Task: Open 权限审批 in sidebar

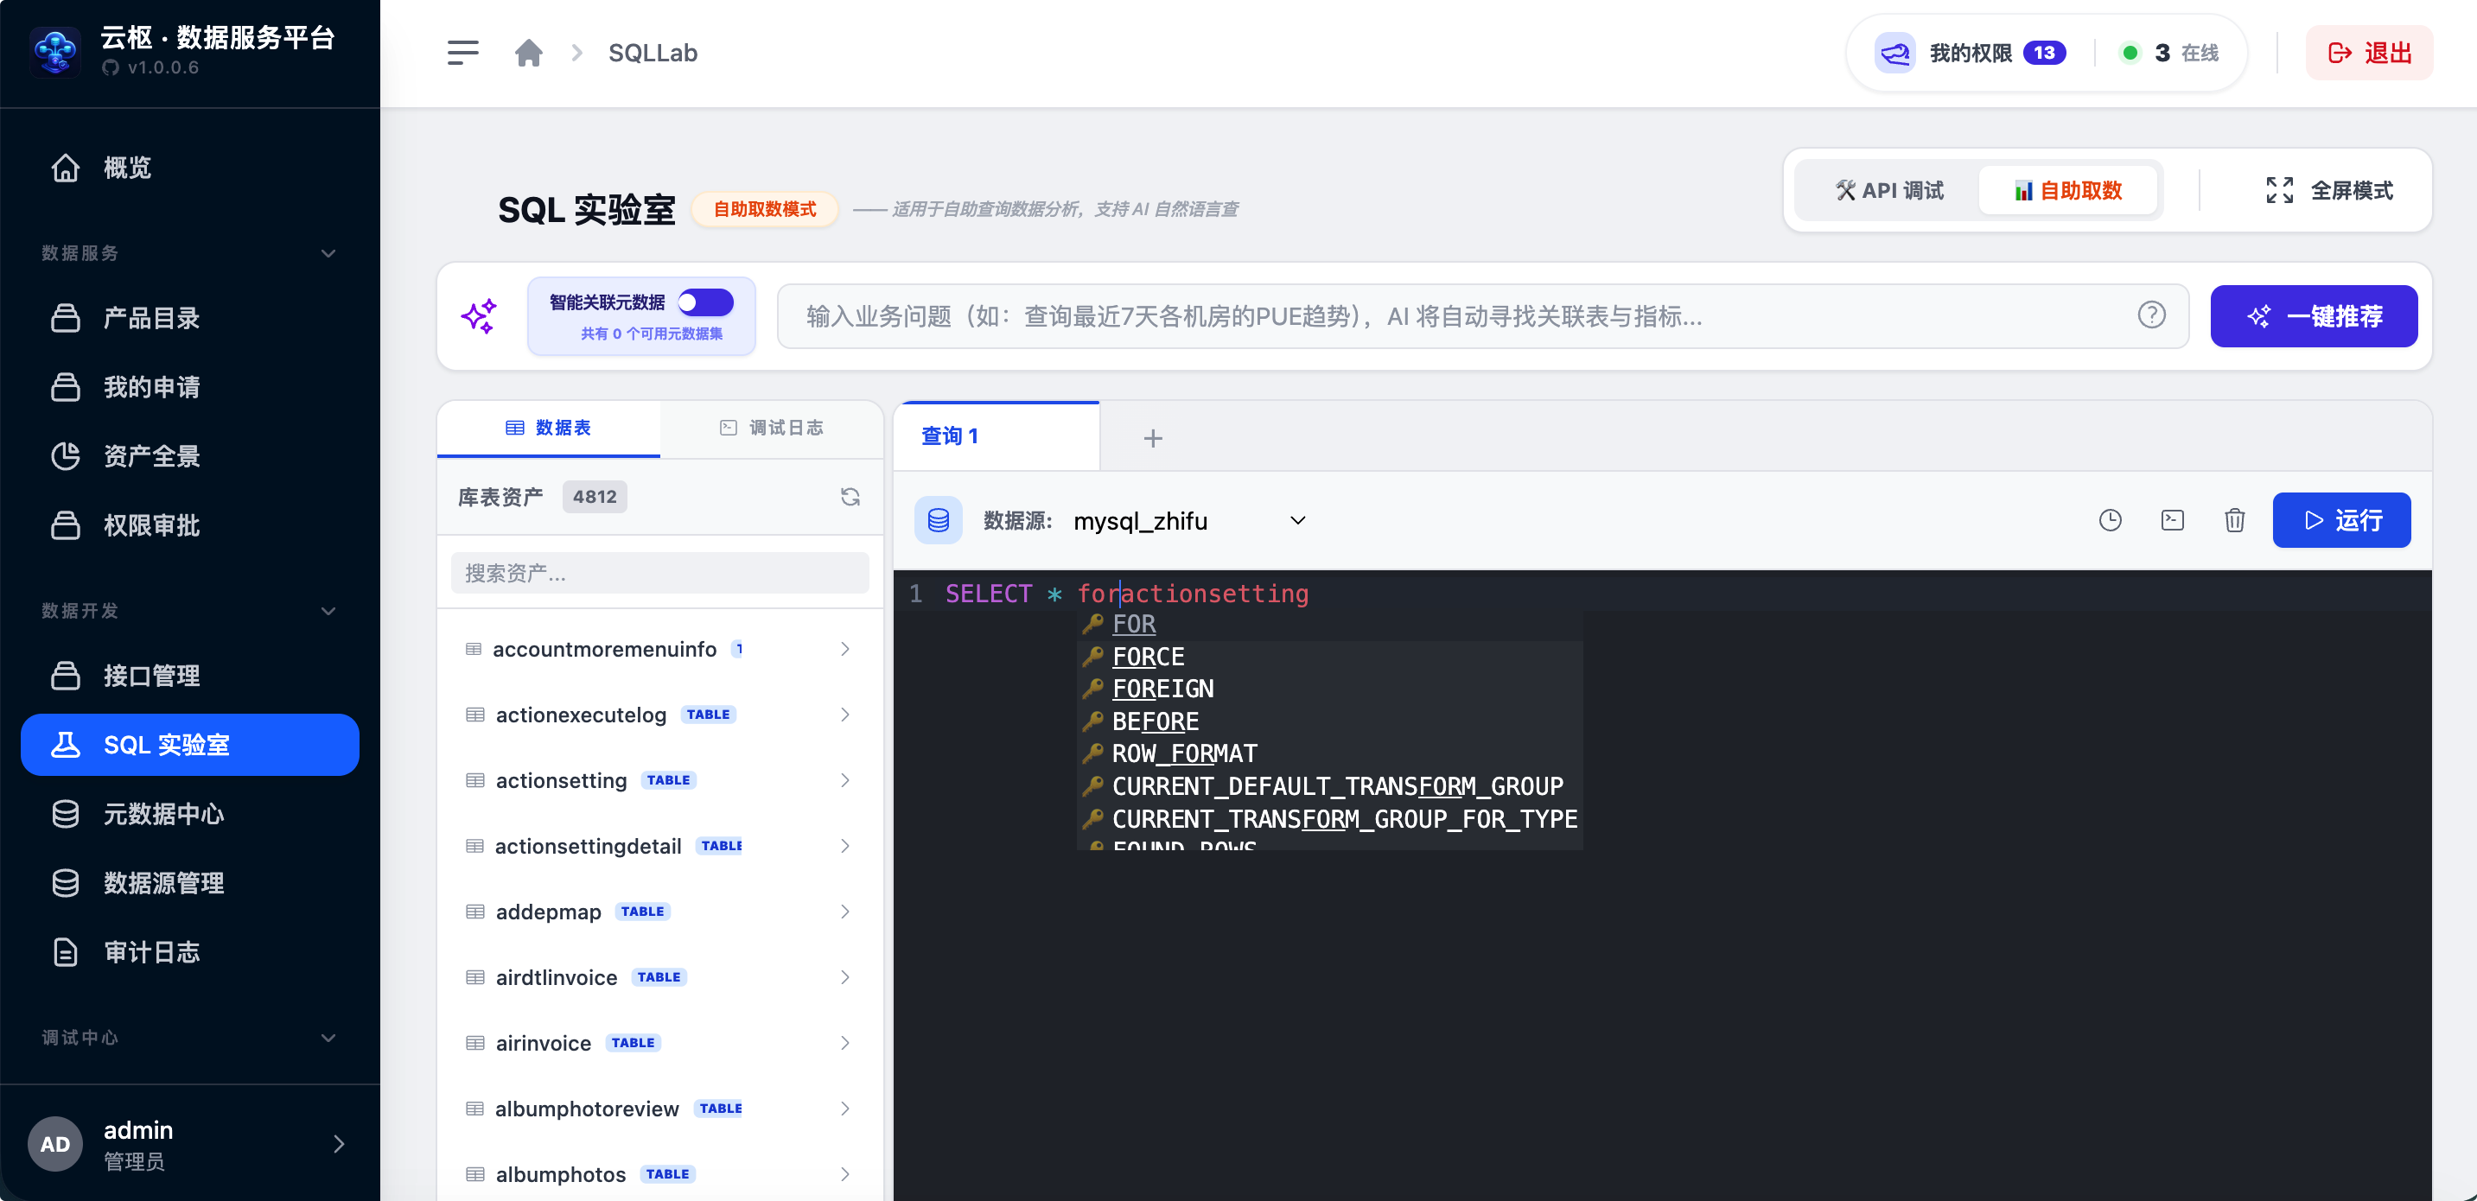Action: (189, 525)
